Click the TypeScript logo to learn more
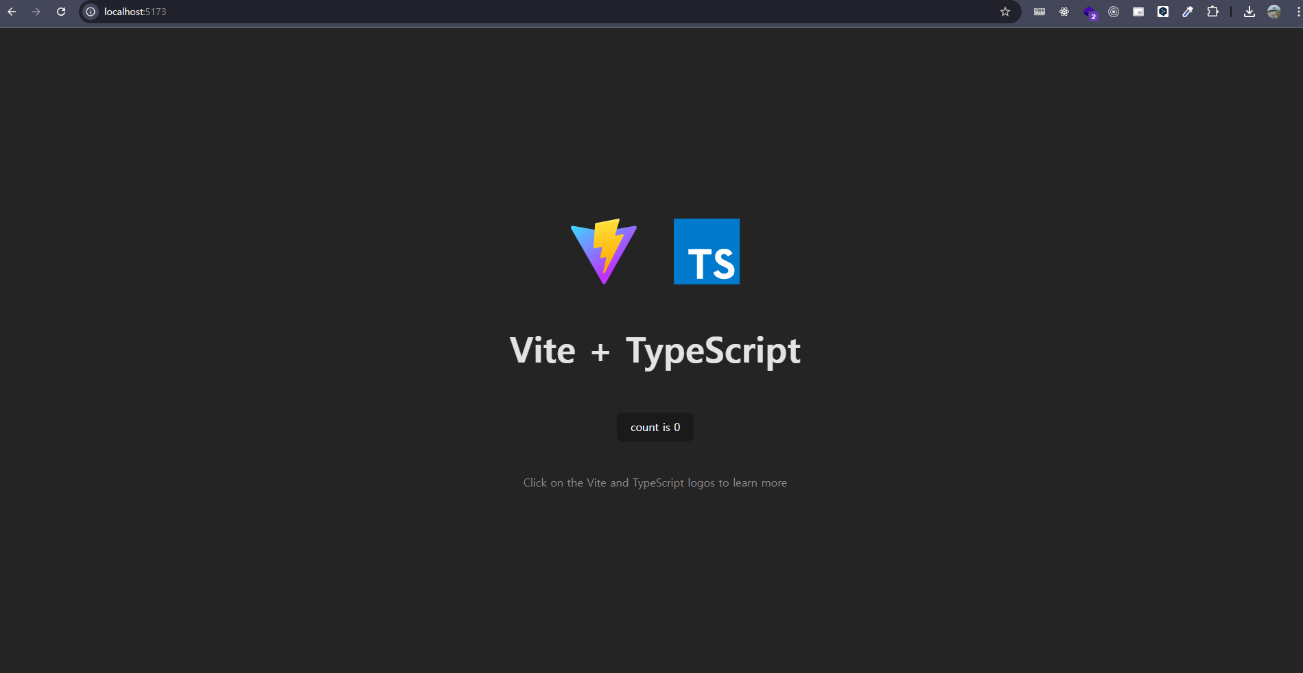 (x=706, y=252)
